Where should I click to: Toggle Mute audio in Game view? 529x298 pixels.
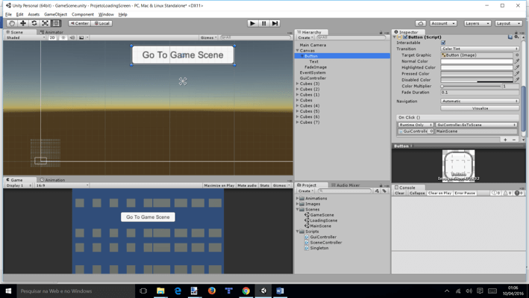click(247, 185)
